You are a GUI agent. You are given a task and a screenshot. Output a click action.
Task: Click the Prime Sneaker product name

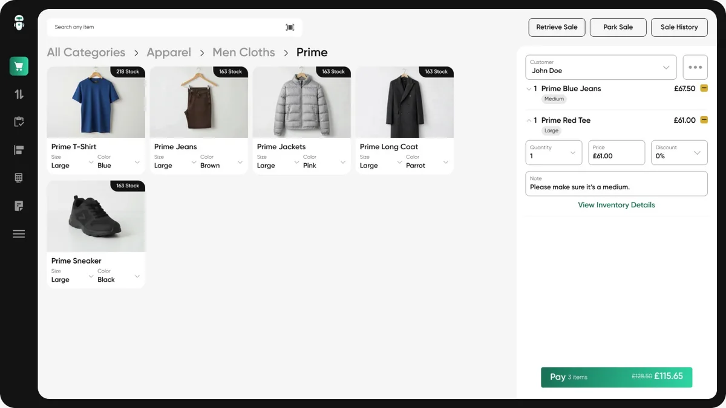coord(76,261)
